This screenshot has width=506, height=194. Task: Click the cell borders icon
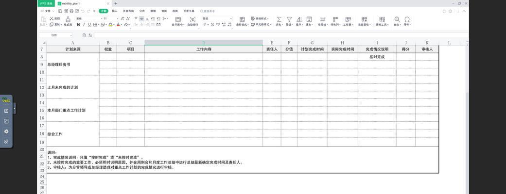[95, 24]
